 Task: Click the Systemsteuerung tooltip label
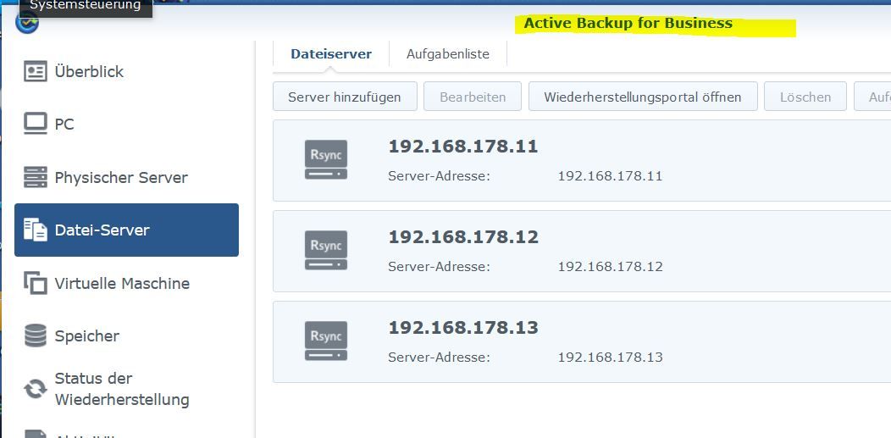86,7
